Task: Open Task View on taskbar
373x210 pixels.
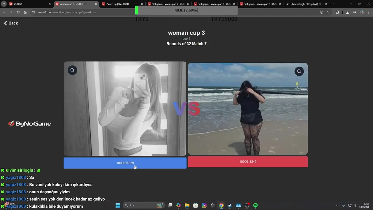Action: click(x=170, y=205)
